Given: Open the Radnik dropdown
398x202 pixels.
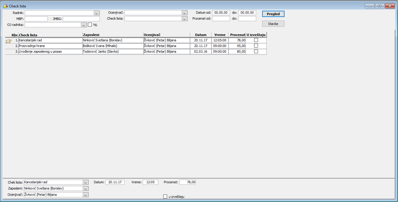Looking at the screenshot, I should (x=97, y=13).
